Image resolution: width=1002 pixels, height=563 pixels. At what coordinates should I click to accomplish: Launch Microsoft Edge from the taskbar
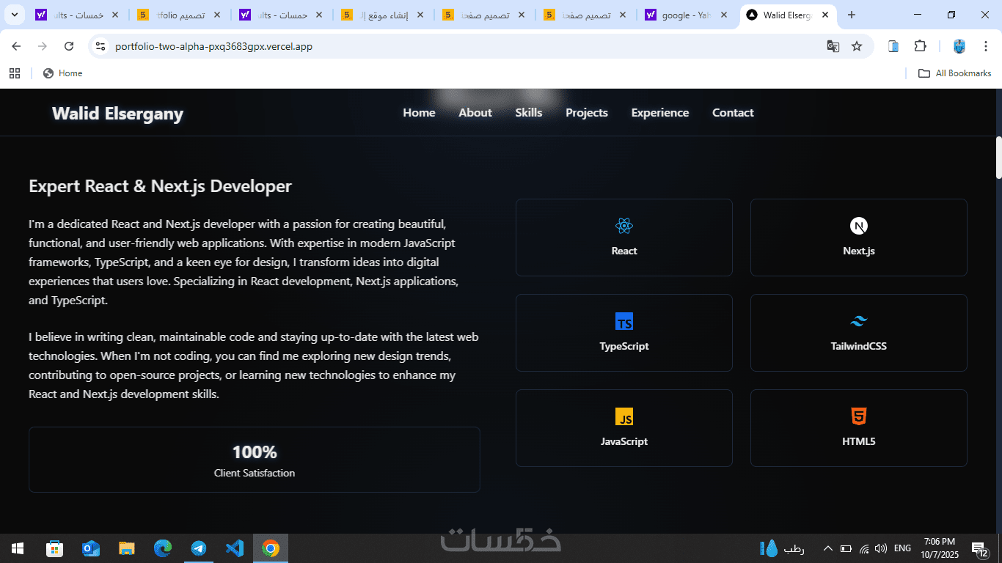pos(163,548)
